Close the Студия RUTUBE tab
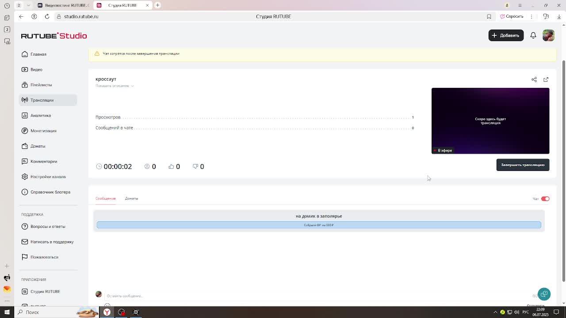Image resolution: width=566 pixels, height=318 pixels. (x=147, y=5)
